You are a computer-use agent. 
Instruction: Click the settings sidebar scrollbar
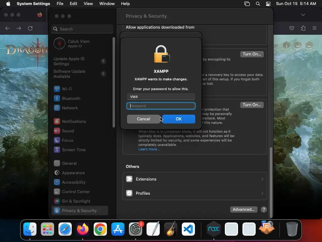coord(114,82)
